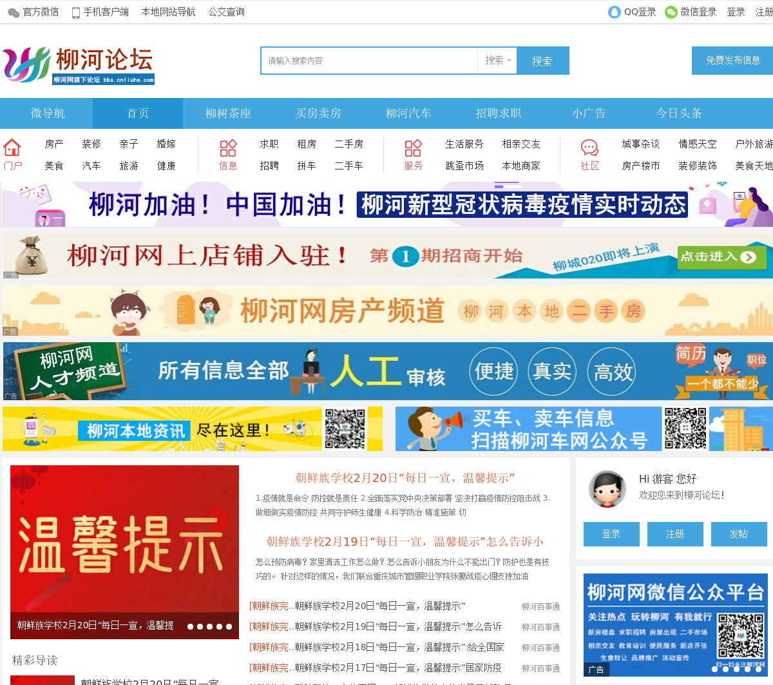Click 点击进入 on store banner
This screenshot has height=685, width=773.
click(x=721, y=257)
